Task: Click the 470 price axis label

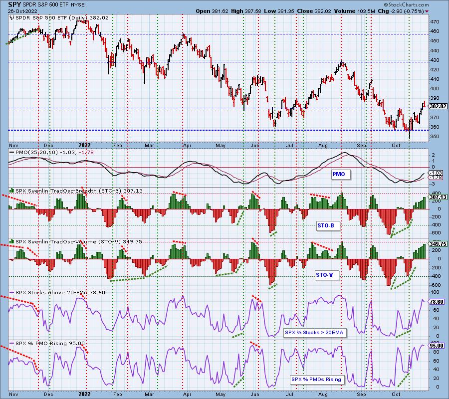Action: (x=436, y=22)
